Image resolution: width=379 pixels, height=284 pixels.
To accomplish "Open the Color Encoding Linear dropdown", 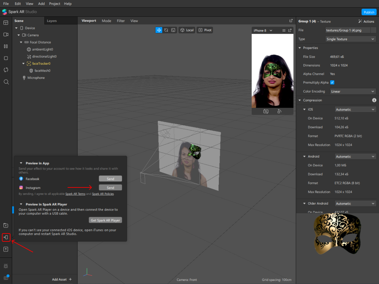I will point(352,92).
